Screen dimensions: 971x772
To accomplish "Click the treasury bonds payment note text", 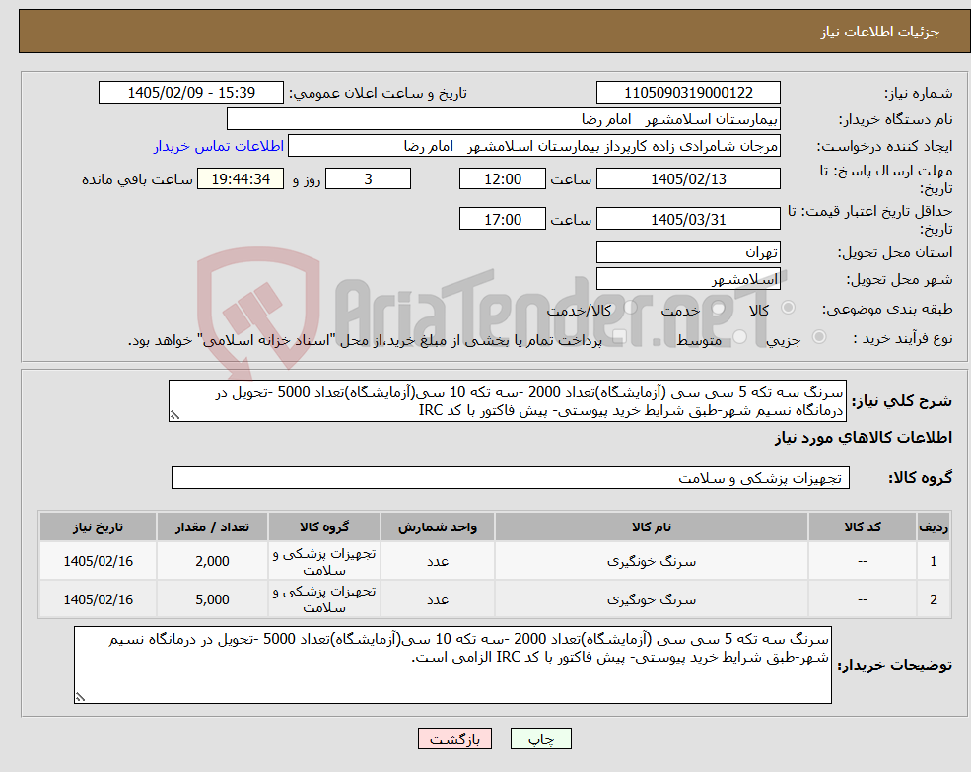I will point(365,340).
